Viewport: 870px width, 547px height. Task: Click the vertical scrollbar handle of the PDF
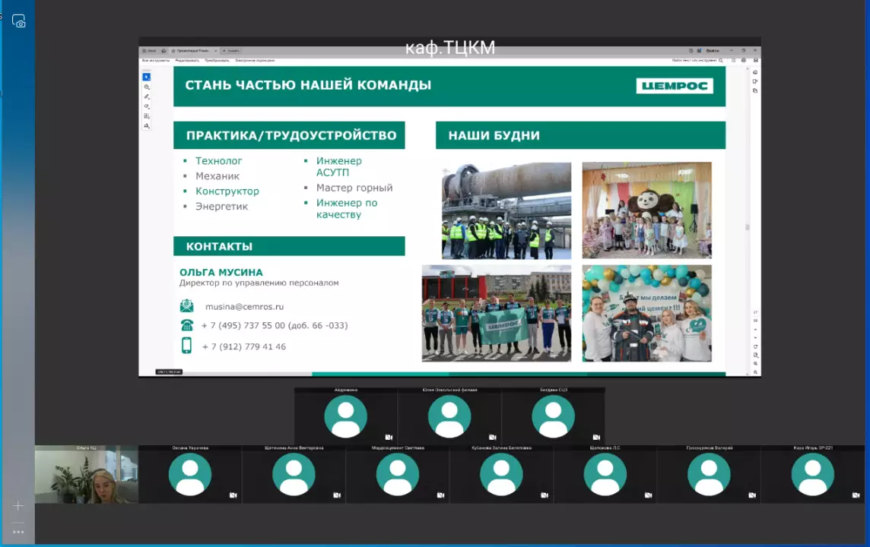click(x=748, y=226)
